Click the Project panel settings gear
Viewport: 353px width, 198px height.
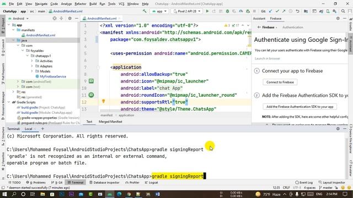[x=70, y=18]
